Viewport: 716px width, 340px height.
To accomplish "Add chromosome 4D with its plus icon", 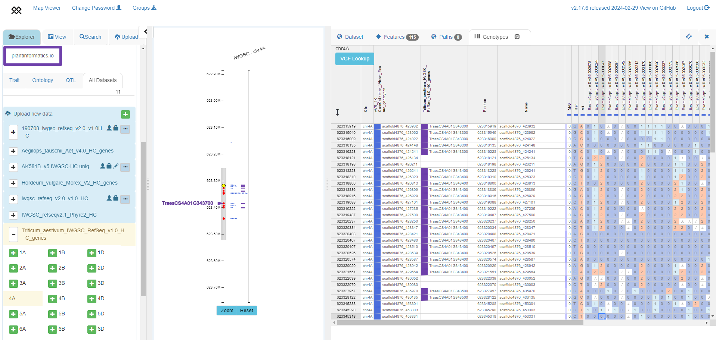I will pyautogui.click(x=92, y=299).
